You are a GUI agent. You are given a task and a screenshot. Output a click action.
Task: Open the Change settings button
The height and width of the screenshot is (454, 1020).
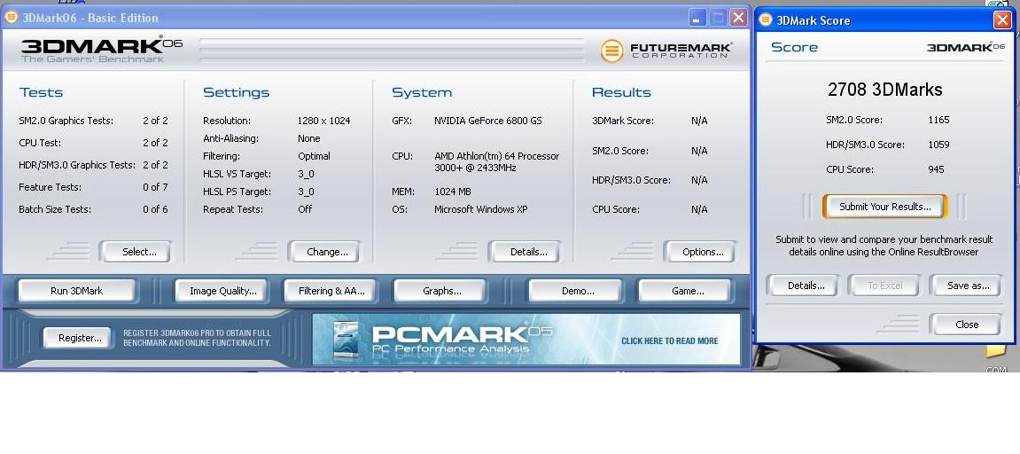coord(323,252)
